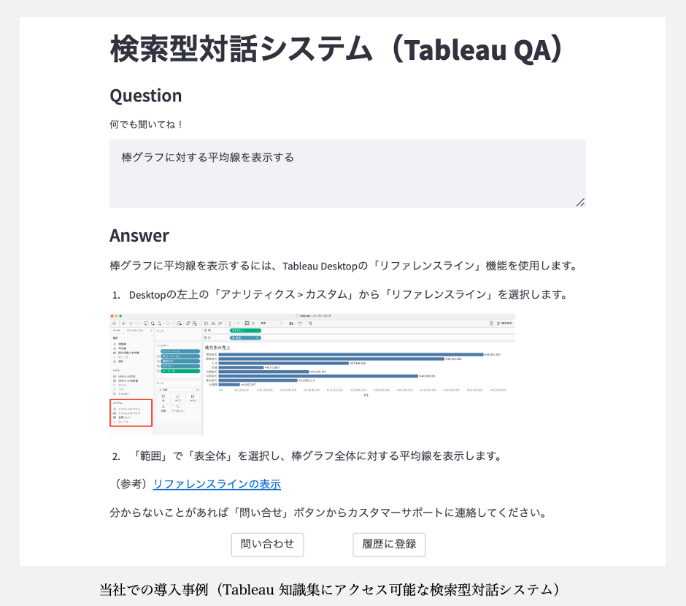The height and width of the screenshot is (606, 686).
Task: Switch to the データ tab
Action: point(117,331)
